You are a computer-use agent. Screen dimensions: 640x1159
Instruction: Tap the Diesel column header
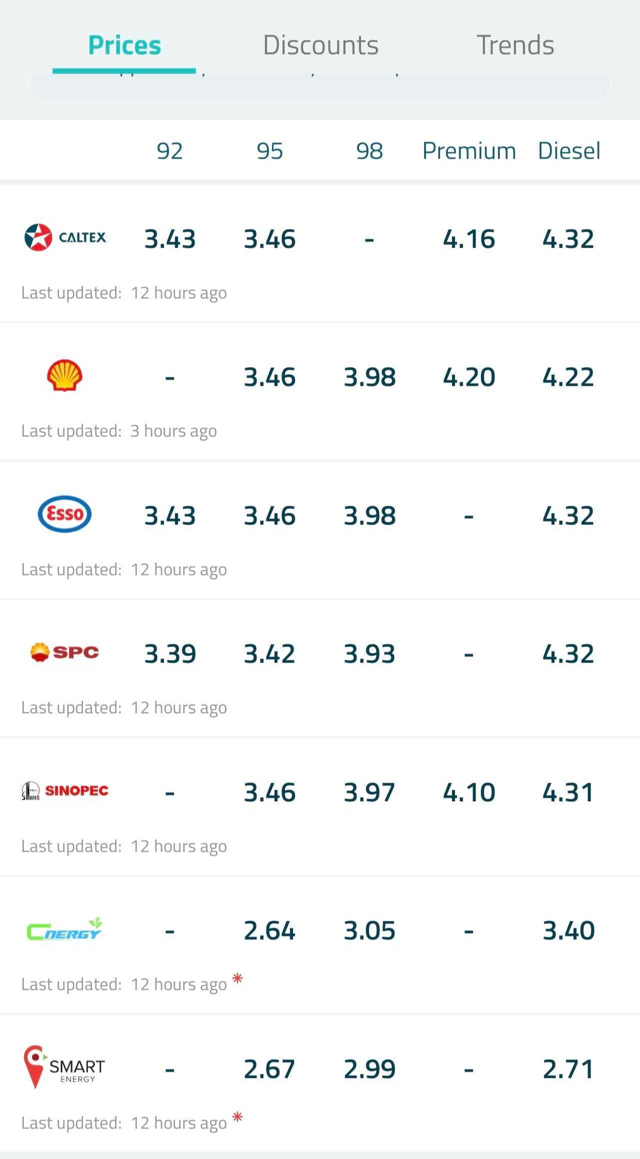click(x=569, y=151)
